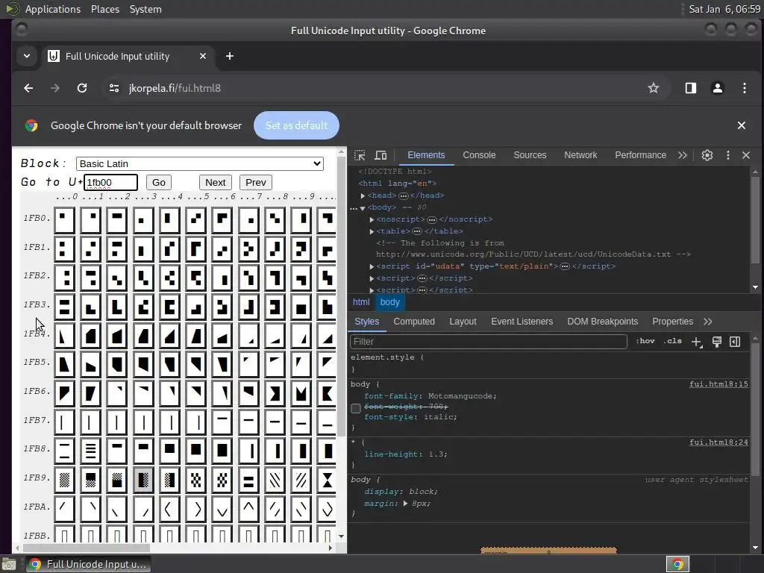
Task: Open the System menu in the top panel
Action: pos(145,9)
